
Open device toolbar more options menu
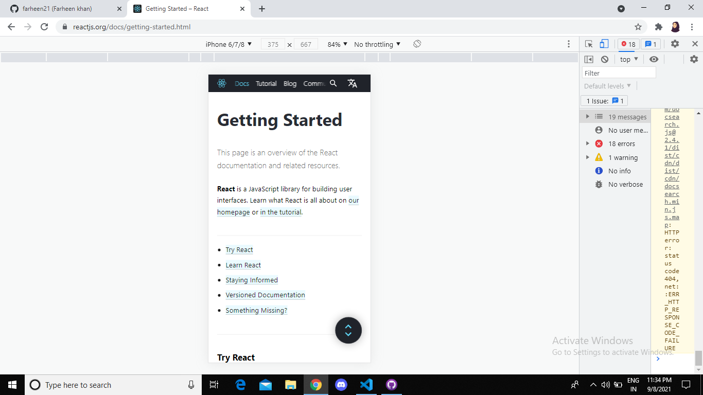pyautogui.click(x=569, y=44)
